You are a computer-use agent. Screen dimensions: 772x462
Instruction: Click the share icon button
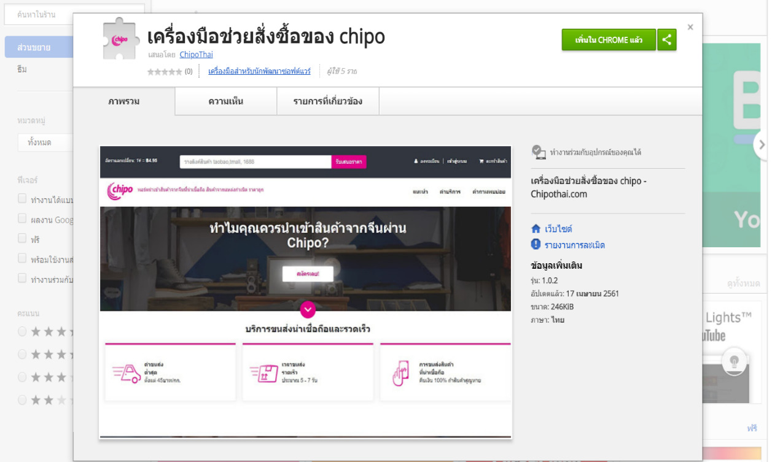click(666, 40)
